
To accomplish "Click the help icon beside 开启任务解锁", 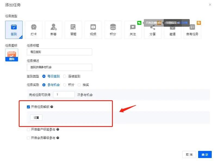I will click(x=52, y=107).
